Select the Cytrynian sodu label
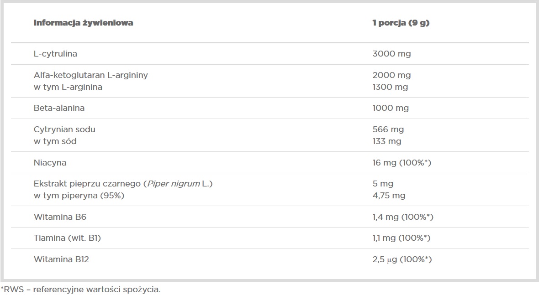Screen dimensions: 539x295 pos(64,129)
